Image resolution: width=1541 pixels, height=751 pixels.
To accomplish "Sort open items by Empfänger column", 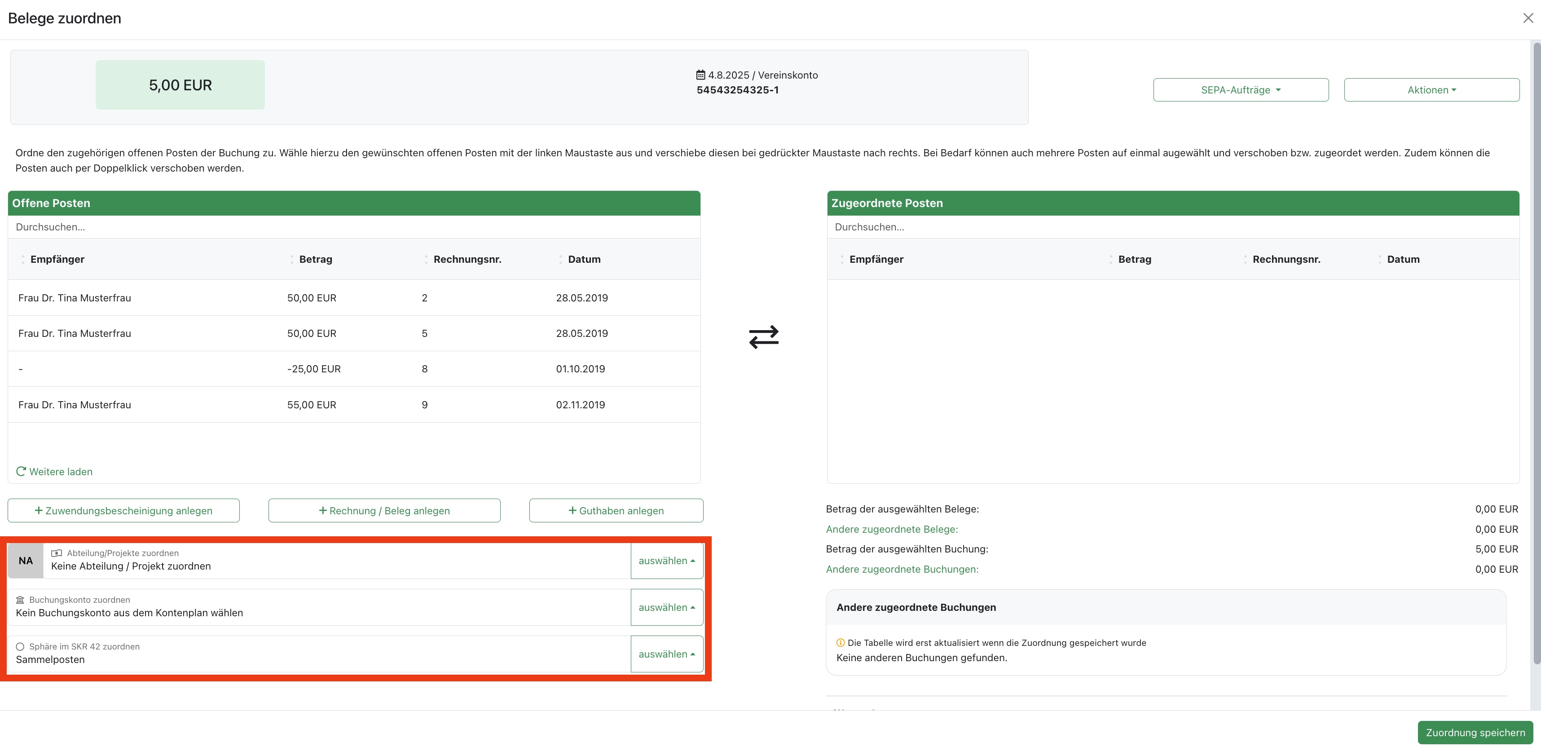I will (57, 259).
